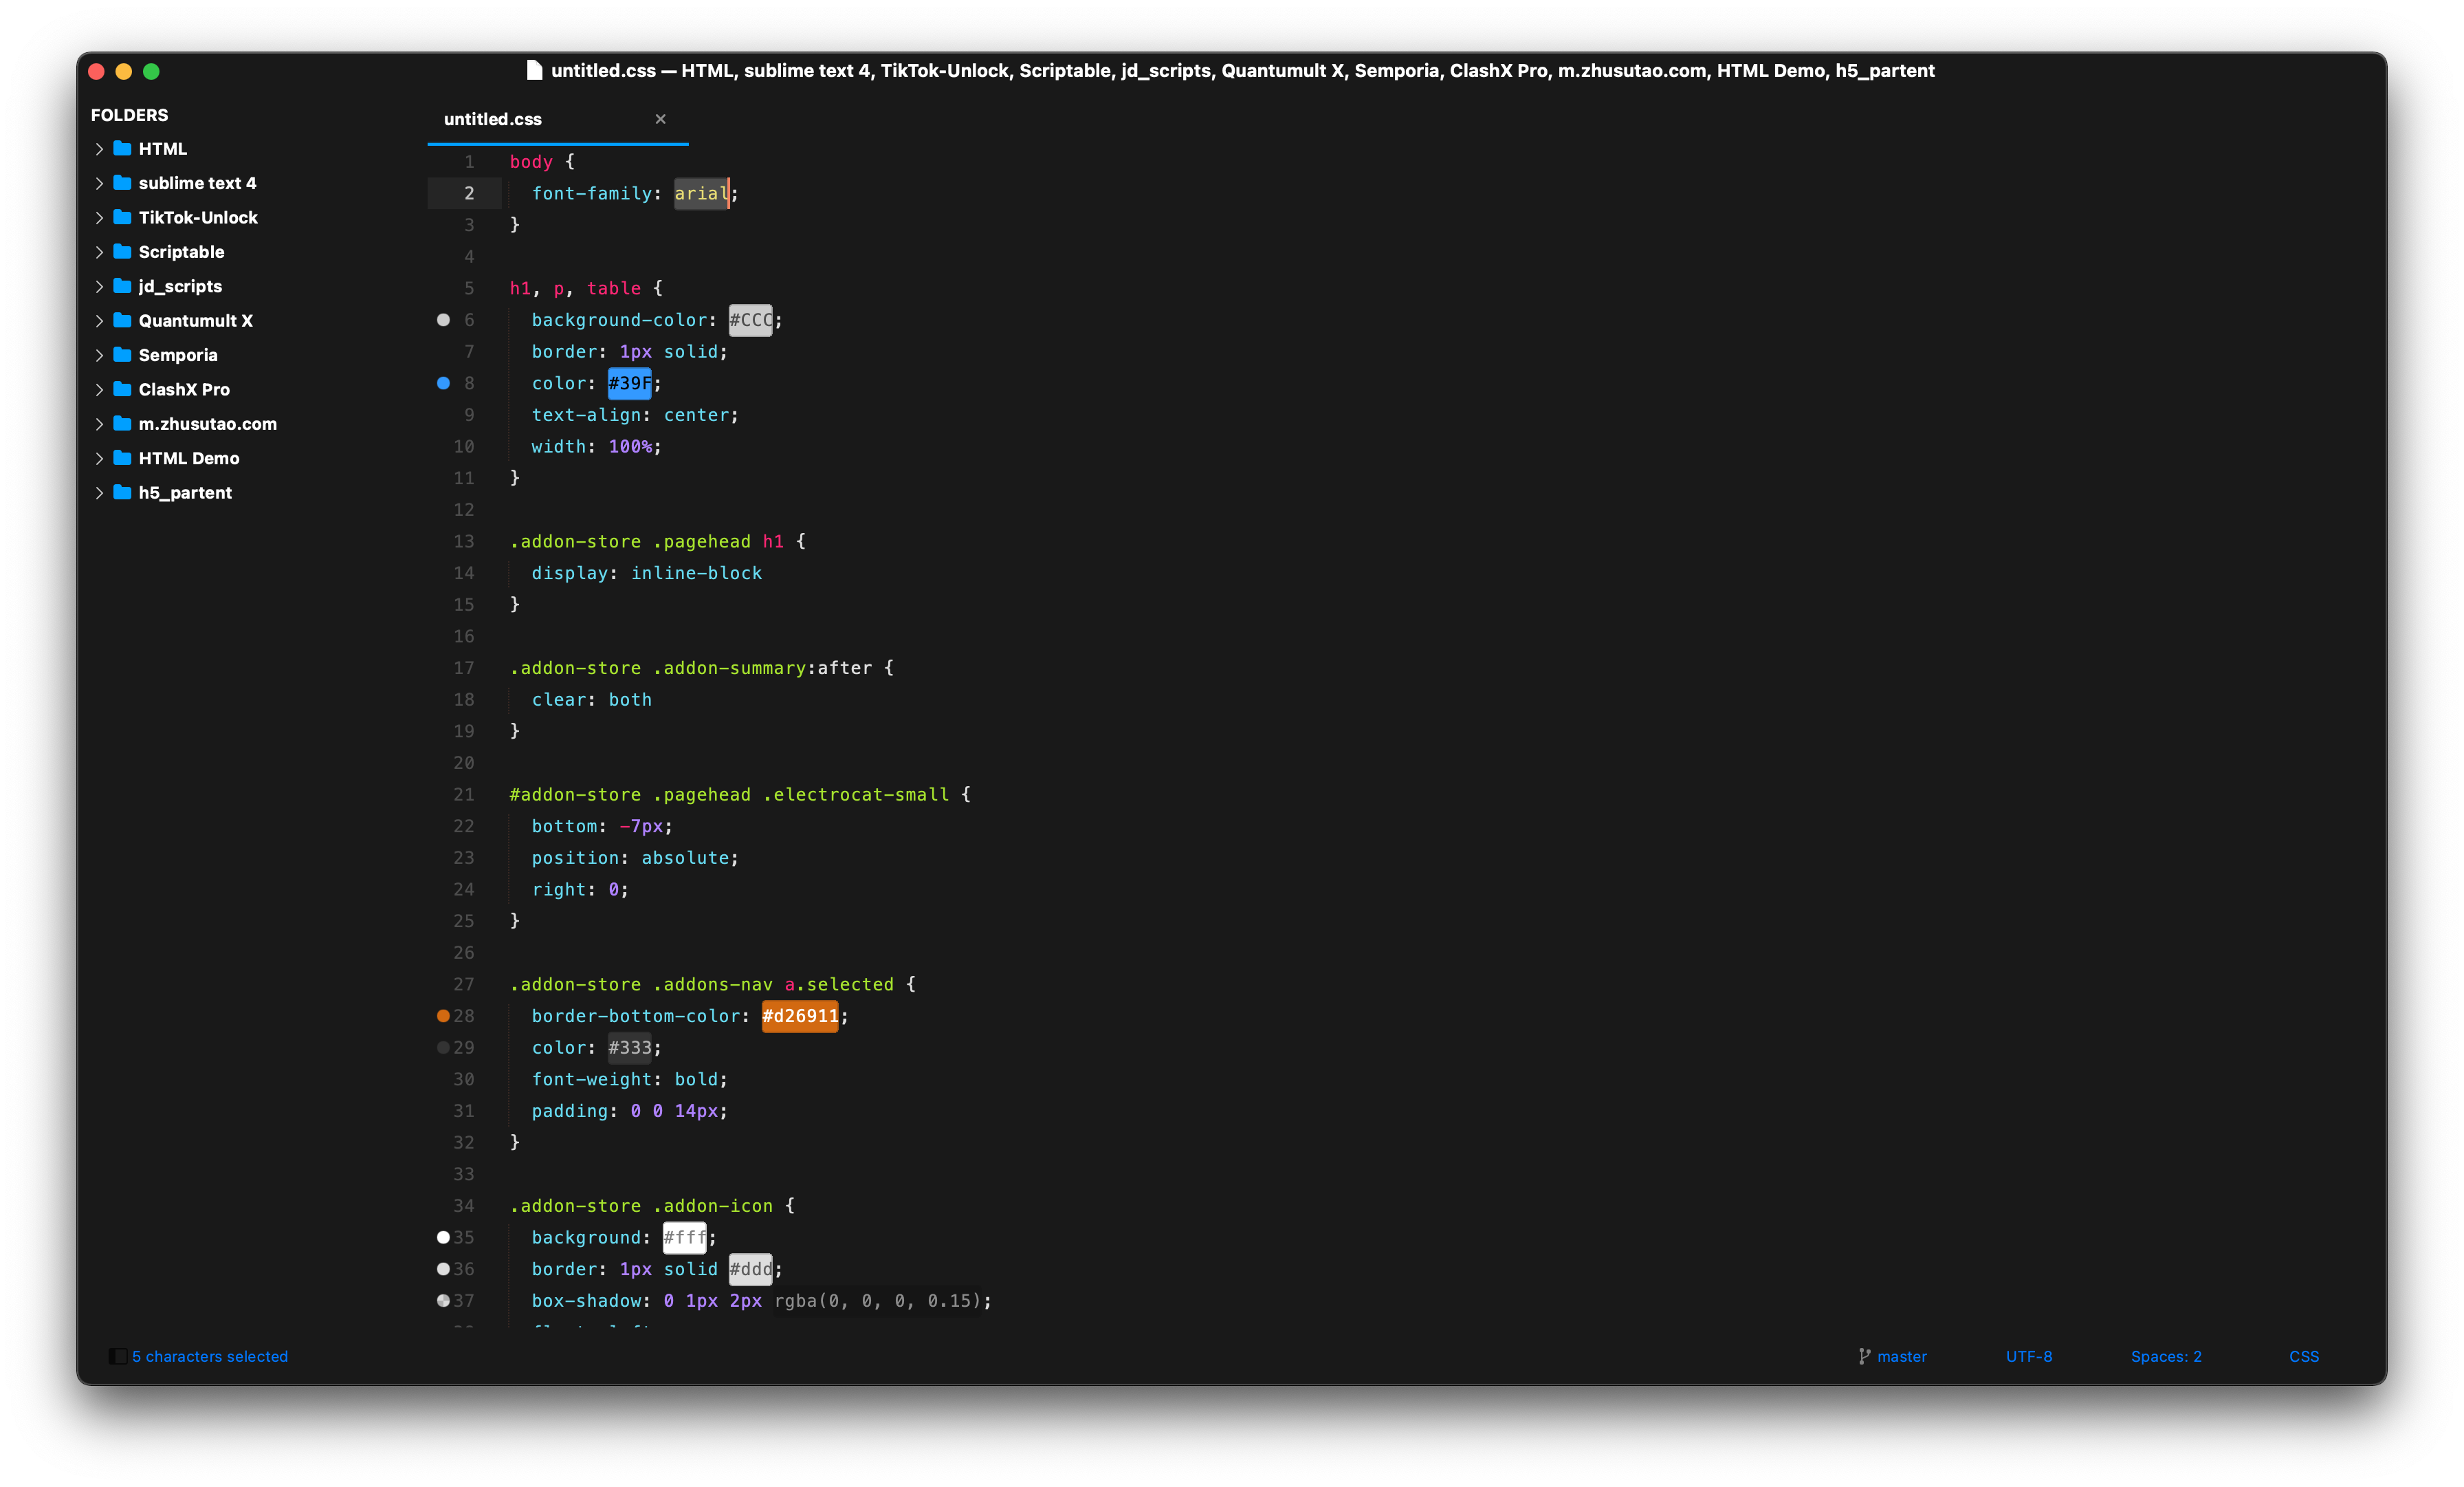The width and height of the screenshot is (2464, 1487).
Task: Open the CSS syntax selector
Action: click(2303, 1356)
